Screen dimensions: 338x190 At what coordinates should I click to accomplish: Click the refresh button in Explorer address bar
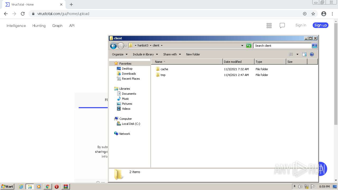249,46
